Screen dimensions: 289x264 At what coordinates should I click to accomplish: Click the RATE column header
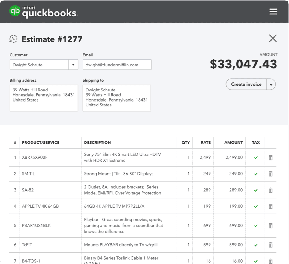pyautogui.click(x=206, y=143)
